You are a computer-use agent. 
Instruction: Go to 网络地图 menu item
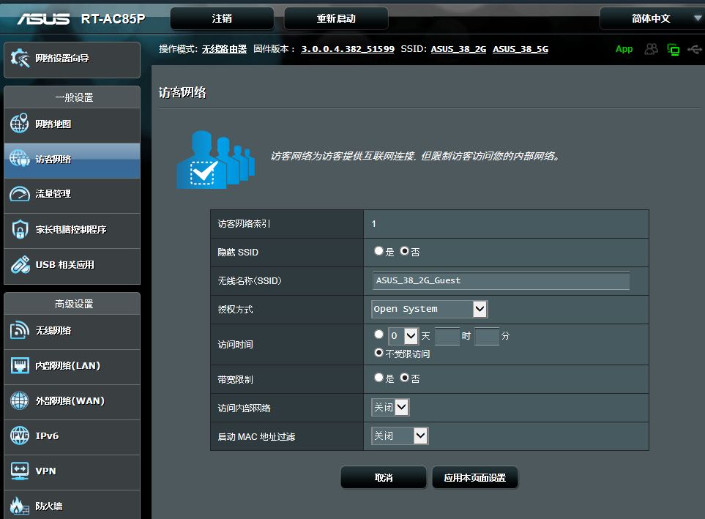pos(72,124)
